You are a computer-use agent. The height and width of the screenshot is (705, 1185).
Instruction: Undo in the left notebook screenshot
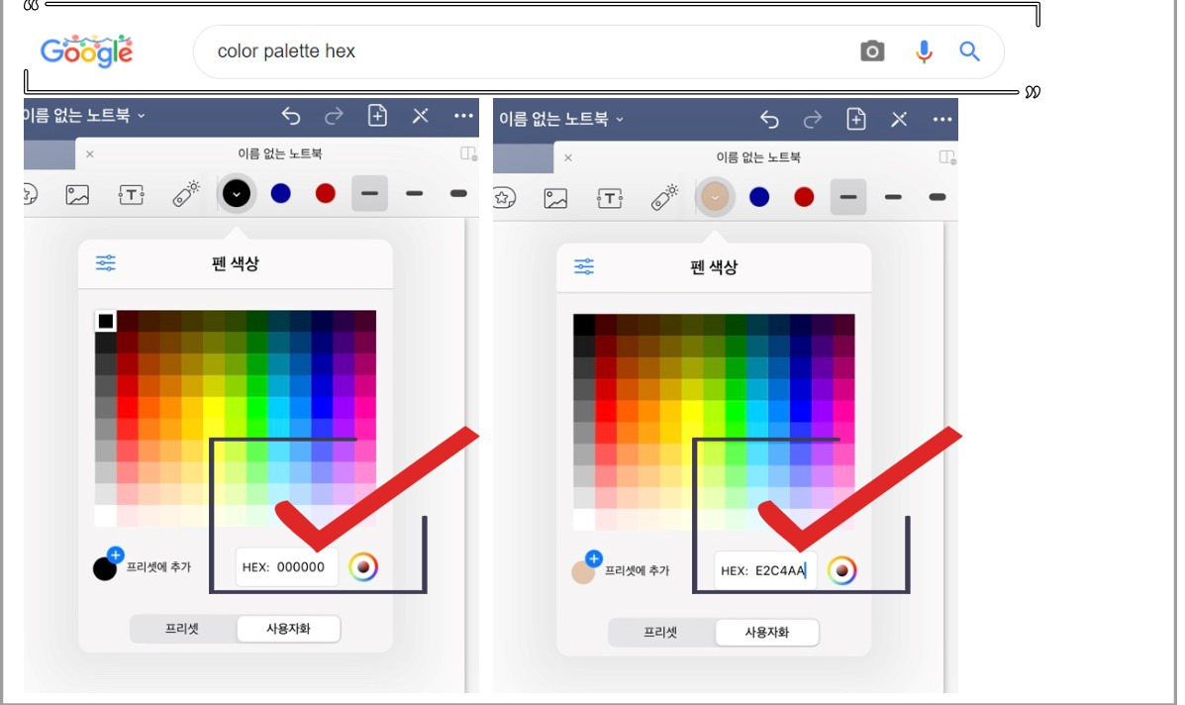coord(291,117)
